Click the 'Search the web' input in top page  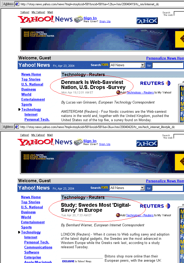179,13
